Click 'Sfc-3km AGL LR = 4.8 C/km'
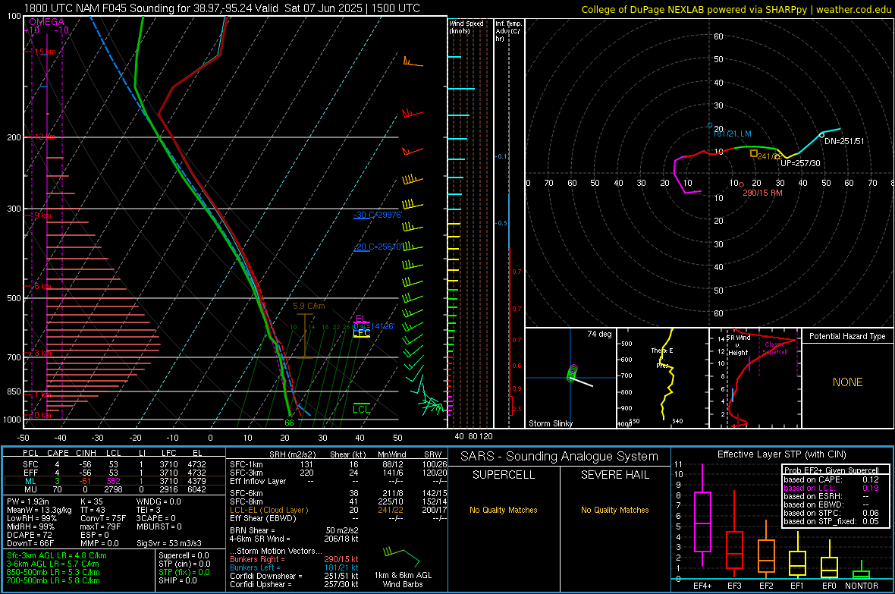 click(57, 555)
